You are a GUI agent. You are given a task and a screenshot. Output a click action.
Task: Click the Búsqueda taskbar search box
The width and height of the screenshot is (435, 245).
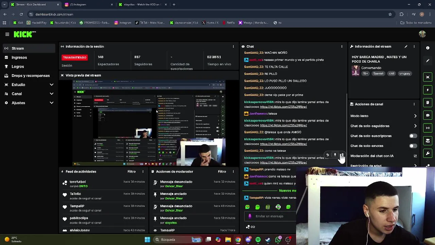coord(178,240)
